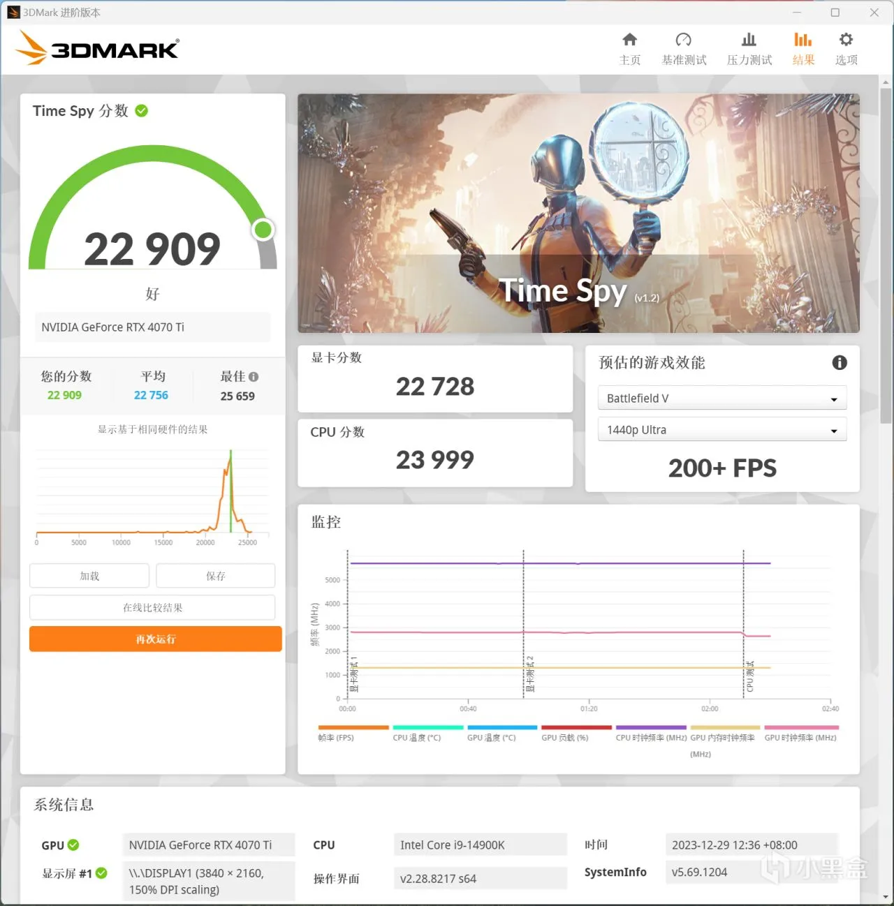Click your score value under 您的分数
The height and width of the screenshot is (906, 894).
[64, 395]
